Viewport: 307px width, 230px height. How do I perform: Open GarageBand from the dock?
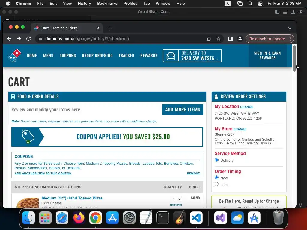coord(180,217)
